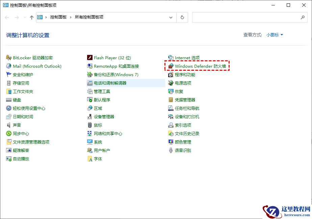Open 电源选项
Image resolution: width=312 pixels, height=219 pixels.
click(182, 83)
